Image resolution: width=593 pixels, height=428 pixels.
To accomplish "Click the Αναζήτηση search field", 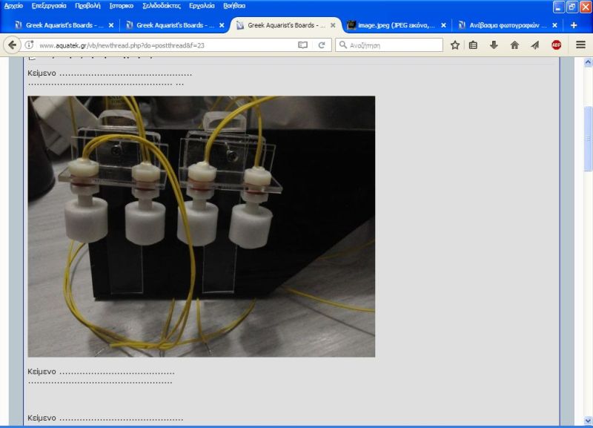I will click(x=394, y=45).
